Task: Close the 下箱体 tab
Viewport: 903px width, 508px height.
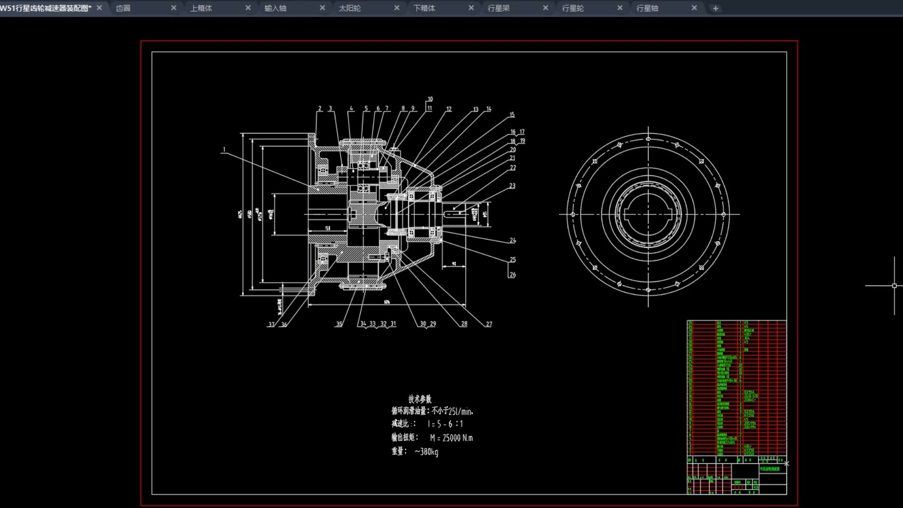Action: (471, 8)
